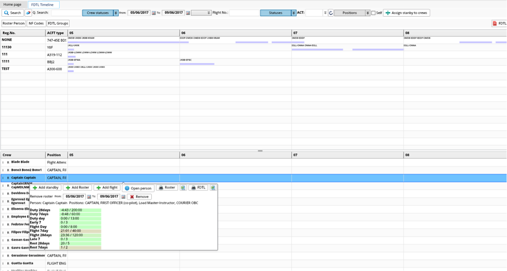The height and width of the screenshot is (271, 507).
Task: Switch to the Home page tab
Action: [13, 4]
